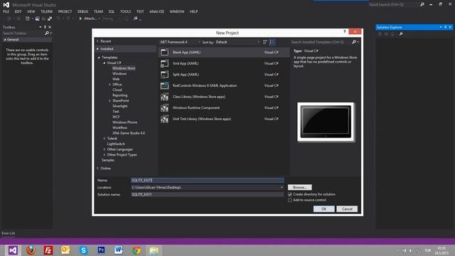This screenshot has height=256, width=455.
Task: Select Unit Test Library (Windows Store apps)
Action: pyautogui.click(x=224, y=119)
